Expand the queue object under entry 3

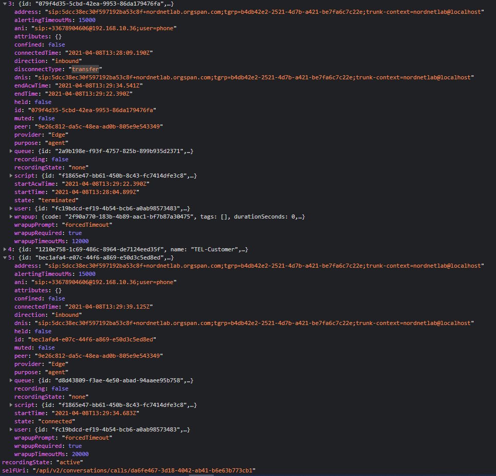(x=11, y=151)
